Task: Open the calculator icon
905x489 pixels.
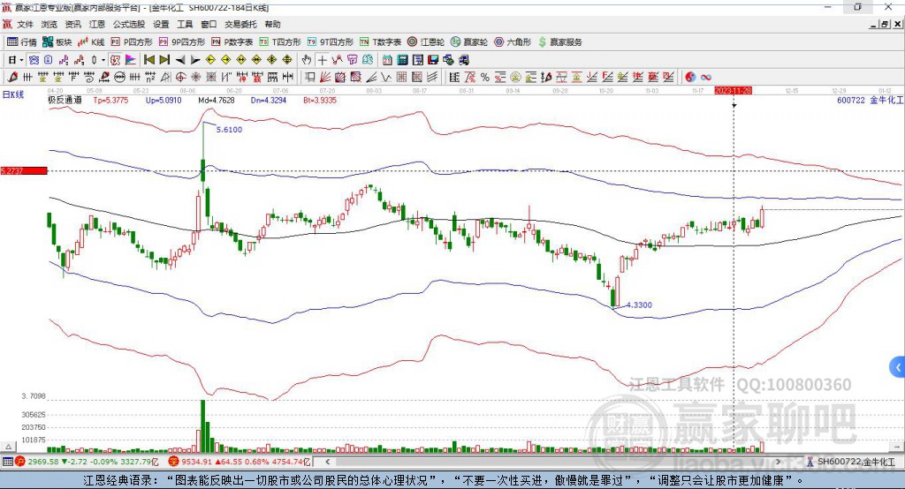Action: click(402, 60)
